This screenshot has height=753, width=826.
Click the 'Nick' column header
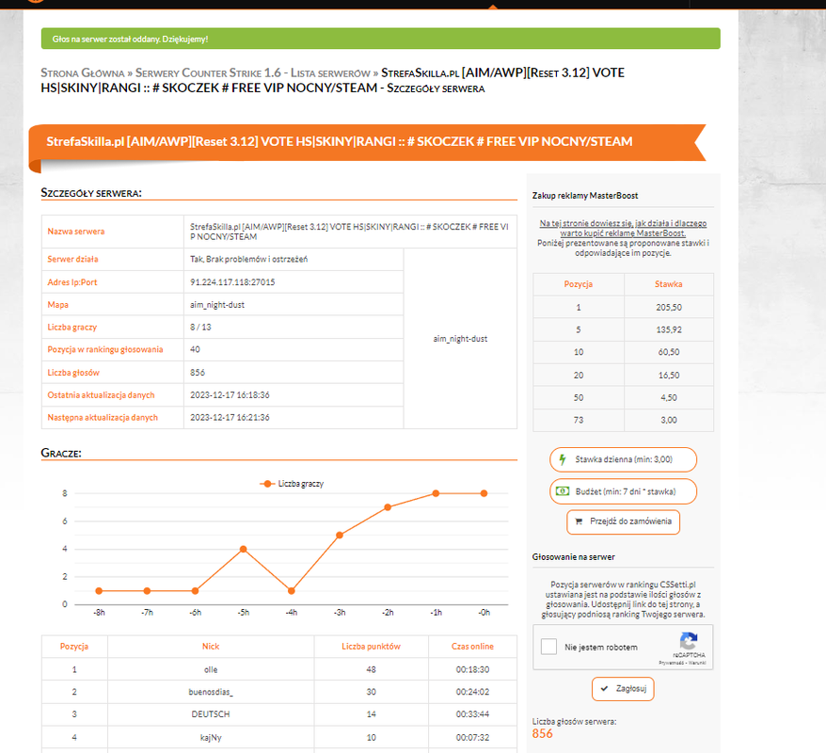coord(211,646)
